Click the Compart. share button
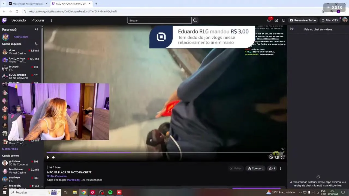 (255, 169)
